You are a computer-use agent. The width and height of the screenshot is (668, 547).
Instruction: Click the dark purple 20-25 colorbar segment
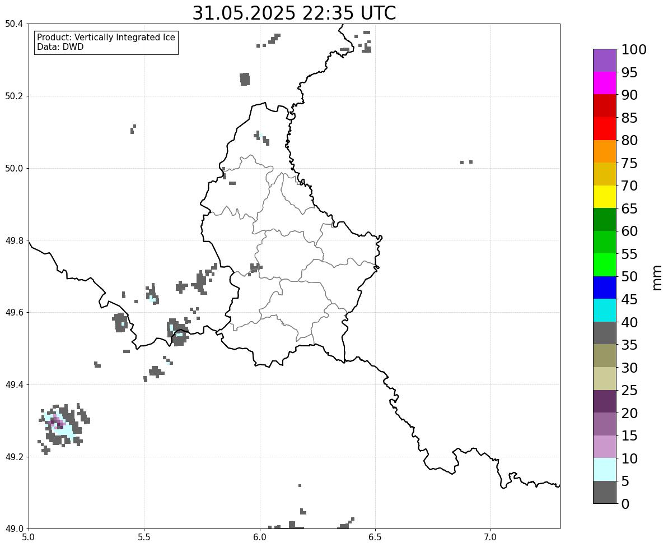(605, 402)
